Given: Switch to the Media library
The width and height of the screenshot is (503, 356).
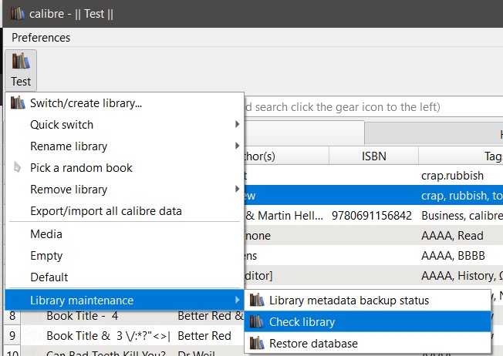Looking at the screenshot, I should 46,233.
